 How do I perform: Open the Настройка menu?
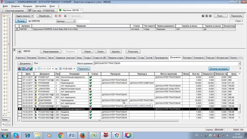click(41, 6)
